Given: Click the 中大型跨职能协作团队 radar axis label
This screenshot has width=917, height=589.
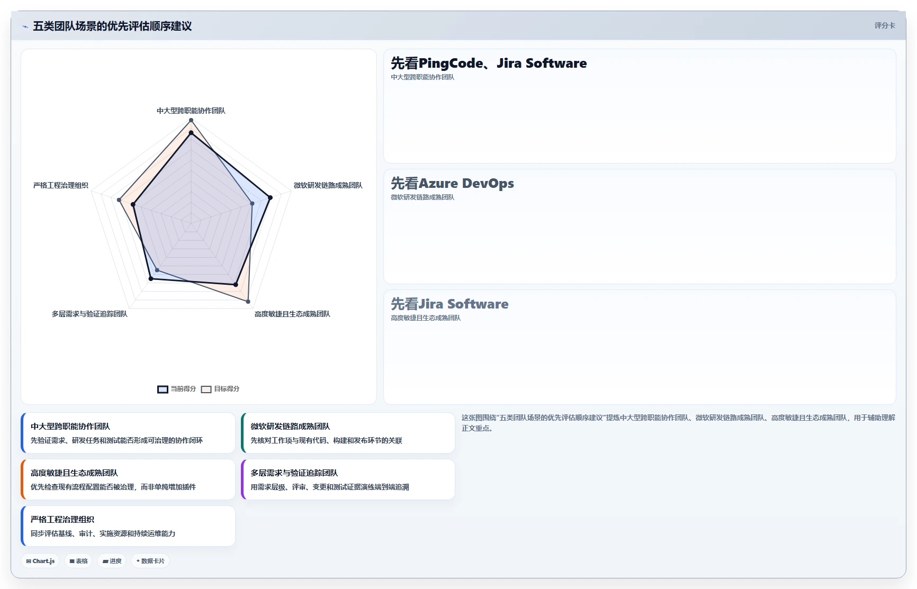Looking at the screenshot, I should pyautogui.click(x=191, y=111).
